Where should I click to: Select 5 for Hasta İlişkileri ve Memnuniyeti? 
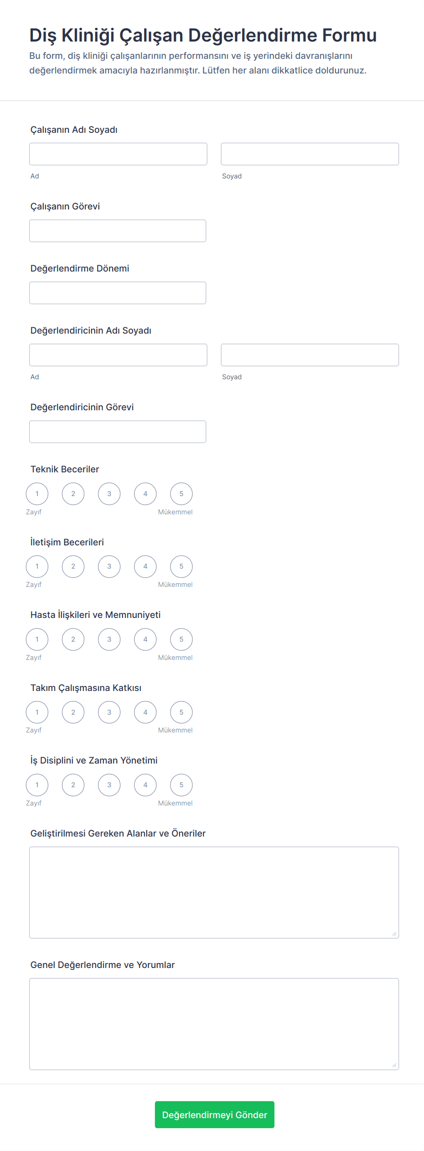pos(181,639)
